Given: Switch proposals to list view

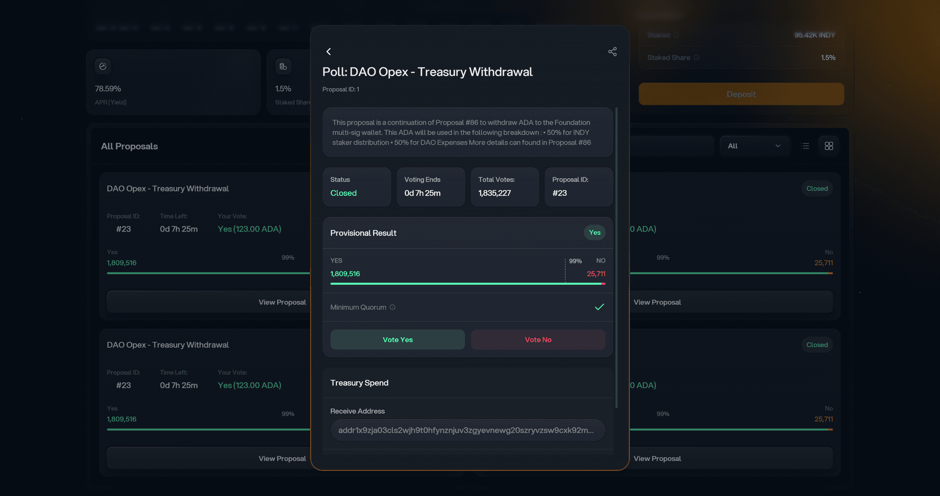Looking at the screenshot, I should click(805, 146).
